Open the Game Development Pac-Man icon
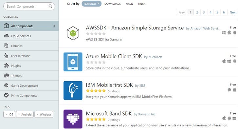The width and height of the screenshot is (238, 129). [x=6, y=85]
